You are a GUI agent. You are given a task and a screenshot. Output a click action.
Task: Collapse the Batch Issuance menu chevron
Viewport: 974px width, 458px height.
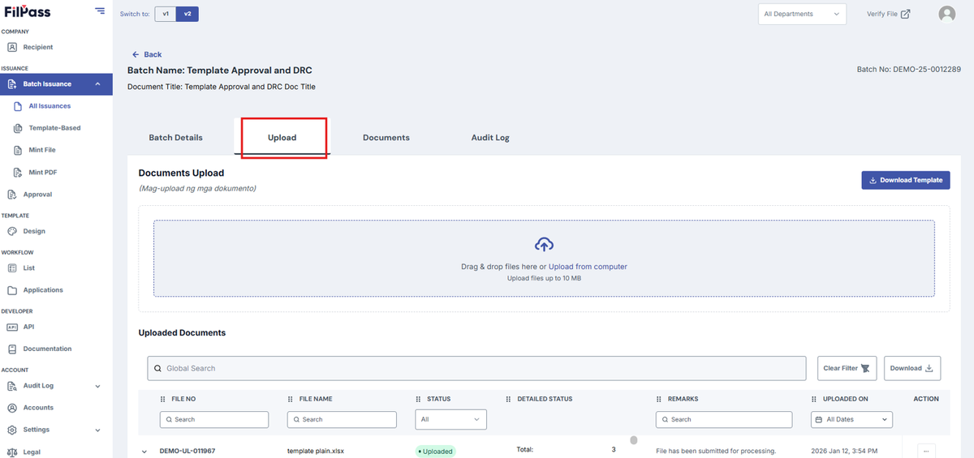pyautogui.click(x=97, y=84)
